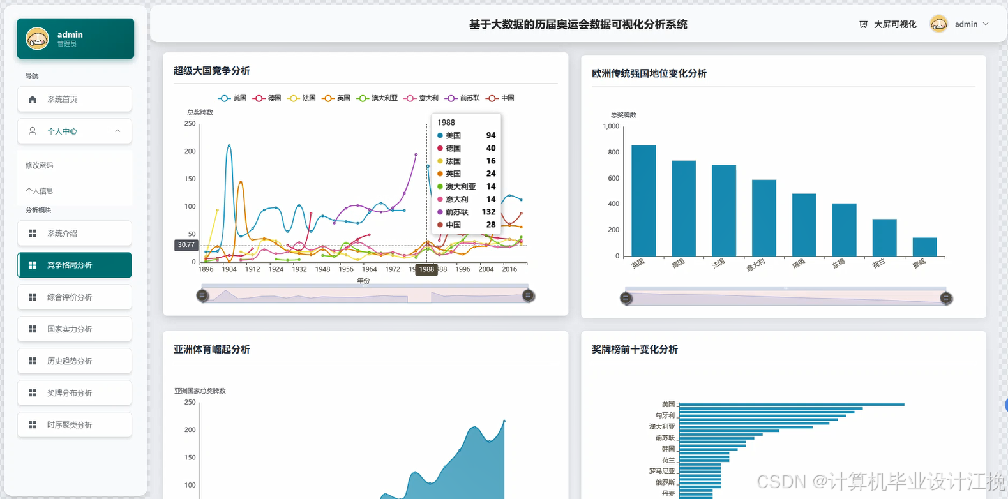This screenshot has width=1008, height=499.
Task: Click the 欧洲传统强国地位变化分析 title
Action: [x=649, y=73]
